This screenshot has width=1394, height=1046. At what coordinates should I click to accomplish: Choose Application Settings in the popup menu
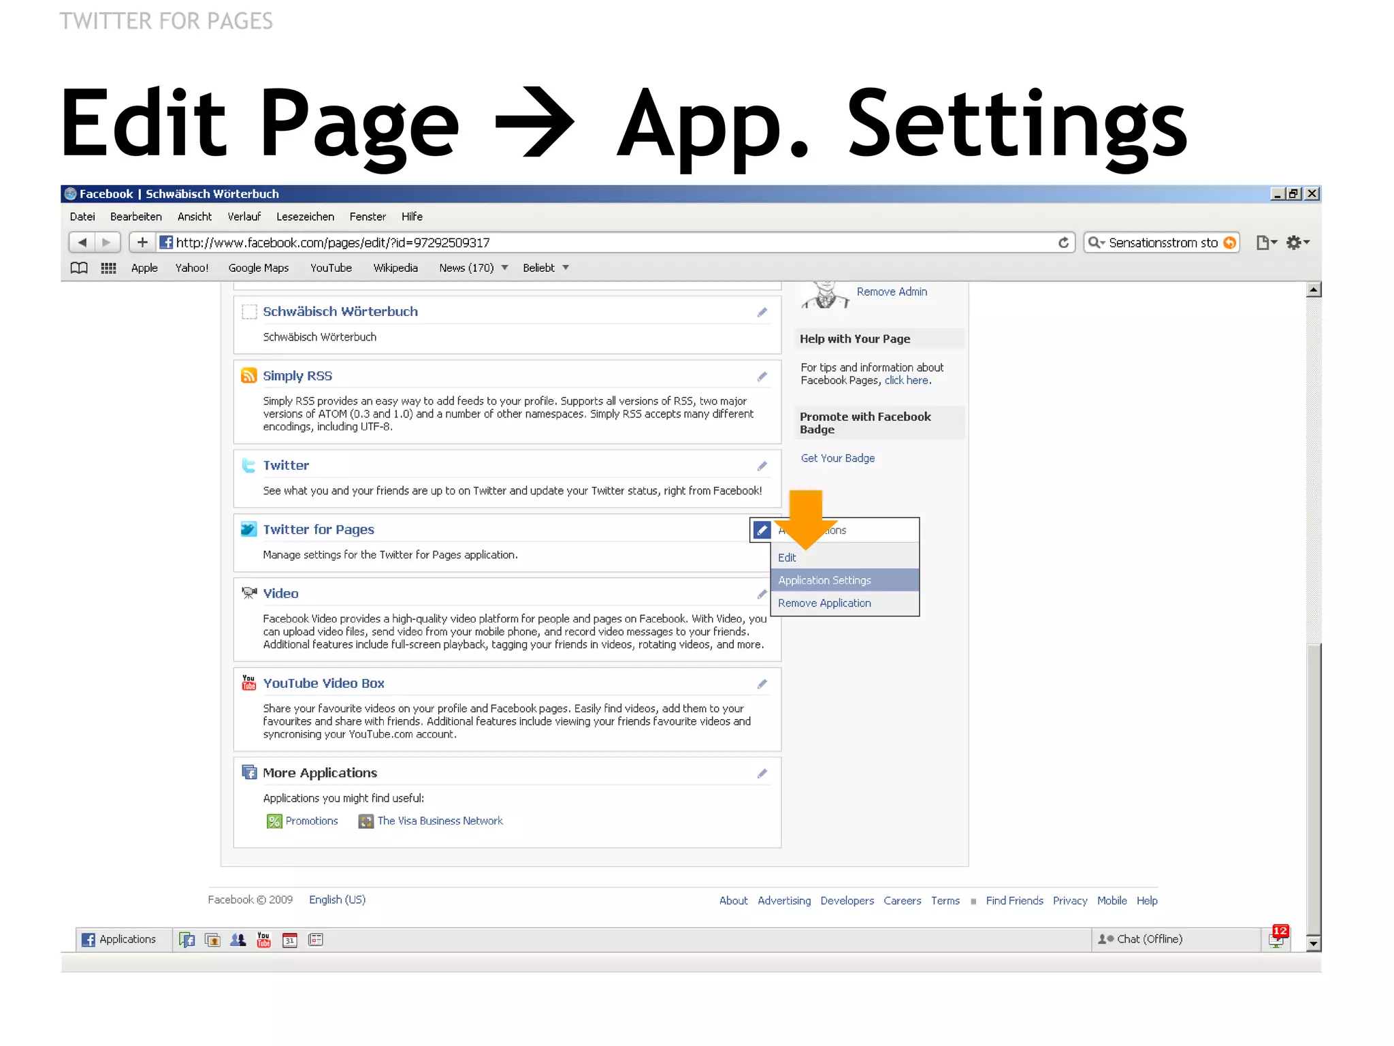845,580
